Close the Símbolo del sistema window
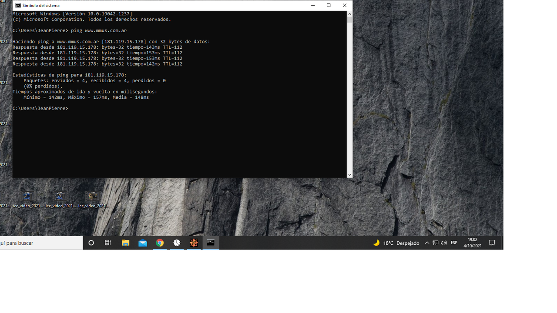Viewport: 557px width, 313px height. coord(345,5)
